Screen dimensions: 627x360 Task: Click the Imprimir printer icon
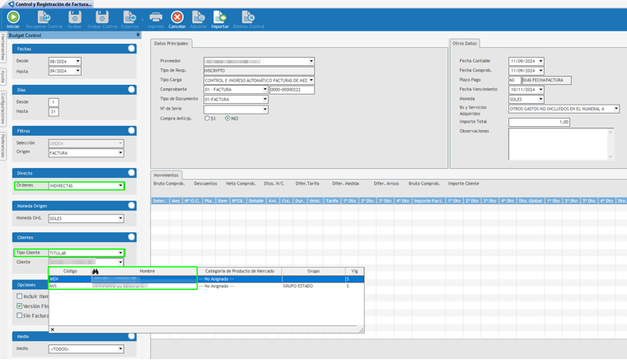coord(156,17)
